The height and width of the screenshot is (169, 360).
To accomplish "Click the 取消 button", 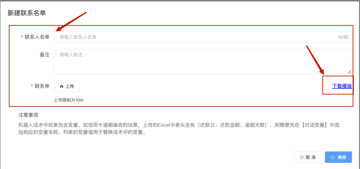I will 308,157.
